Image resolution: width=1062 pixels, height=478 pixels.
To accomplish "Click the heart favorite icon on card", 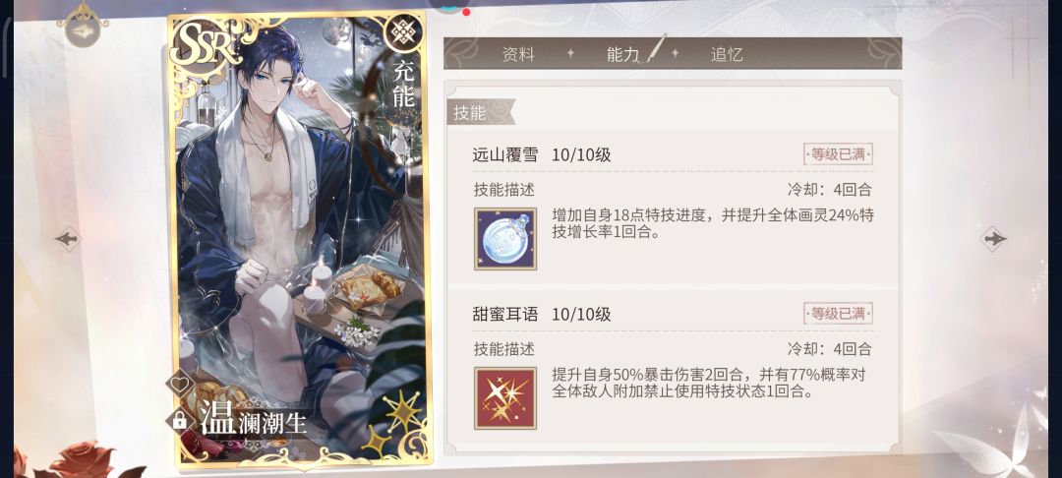I will pyautogui.click(x=180, y=385).
